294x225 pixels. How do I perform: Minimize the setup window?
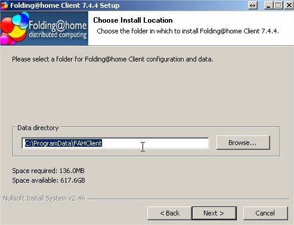coord(268,5)
